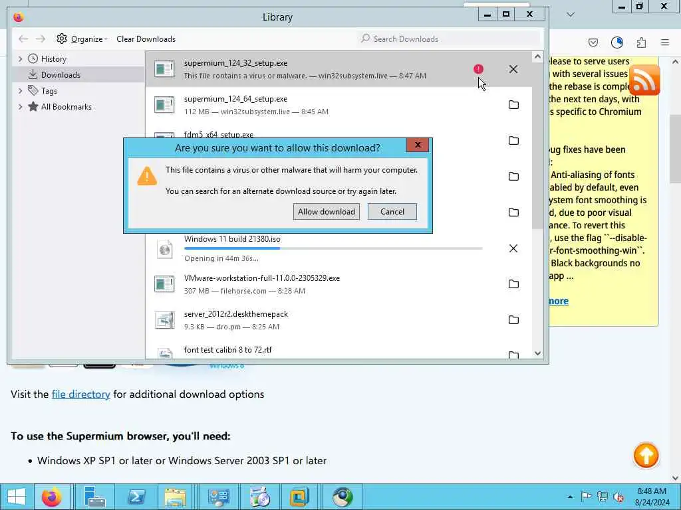
Task: Remove supermium_124_32_setup.exe with its X icon
Action: (513, 69)
